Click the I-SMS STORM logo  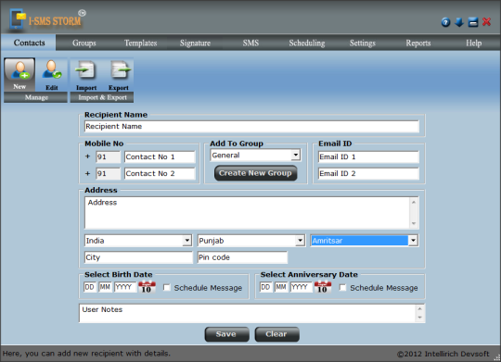tap(48, 19)
